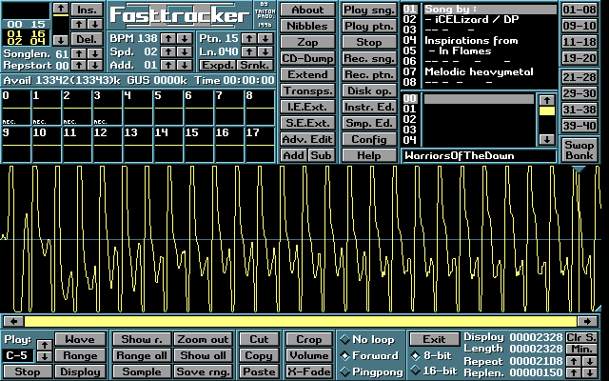Open the Config screen
The image size is (609, 381).
click(x=367, y=139)
